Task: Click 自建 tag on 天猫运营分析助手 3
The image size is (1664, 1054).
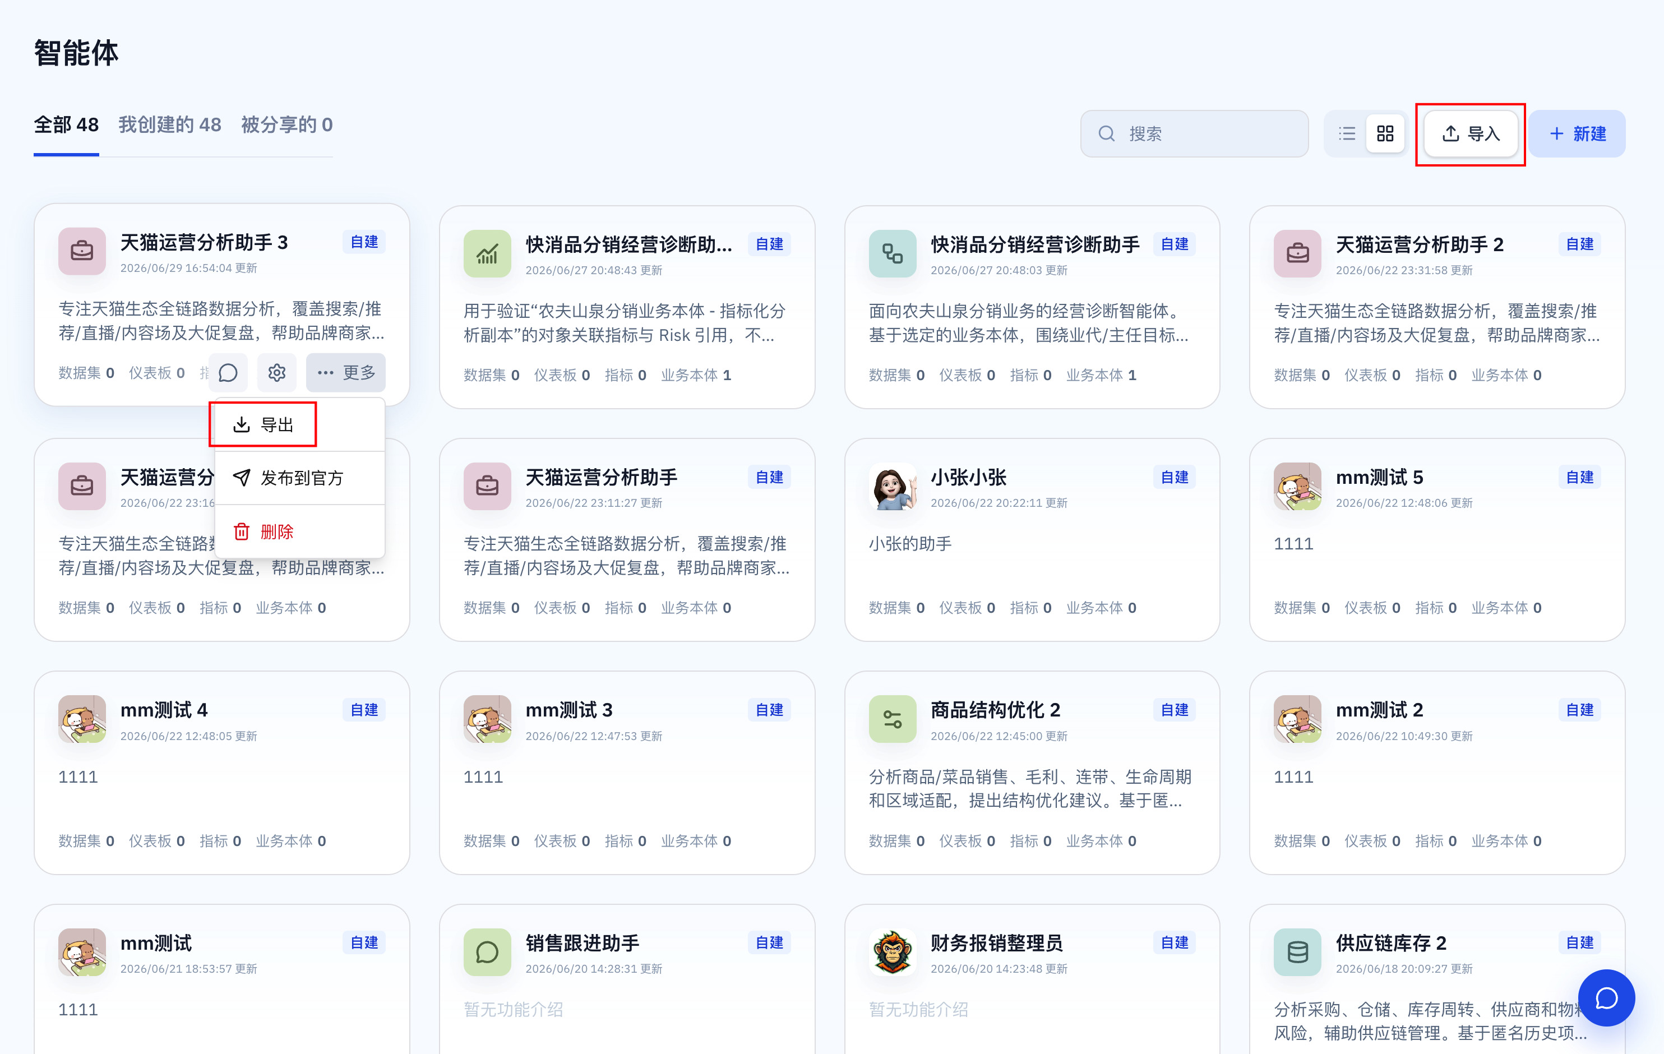Action: click(x=364, y=242)
